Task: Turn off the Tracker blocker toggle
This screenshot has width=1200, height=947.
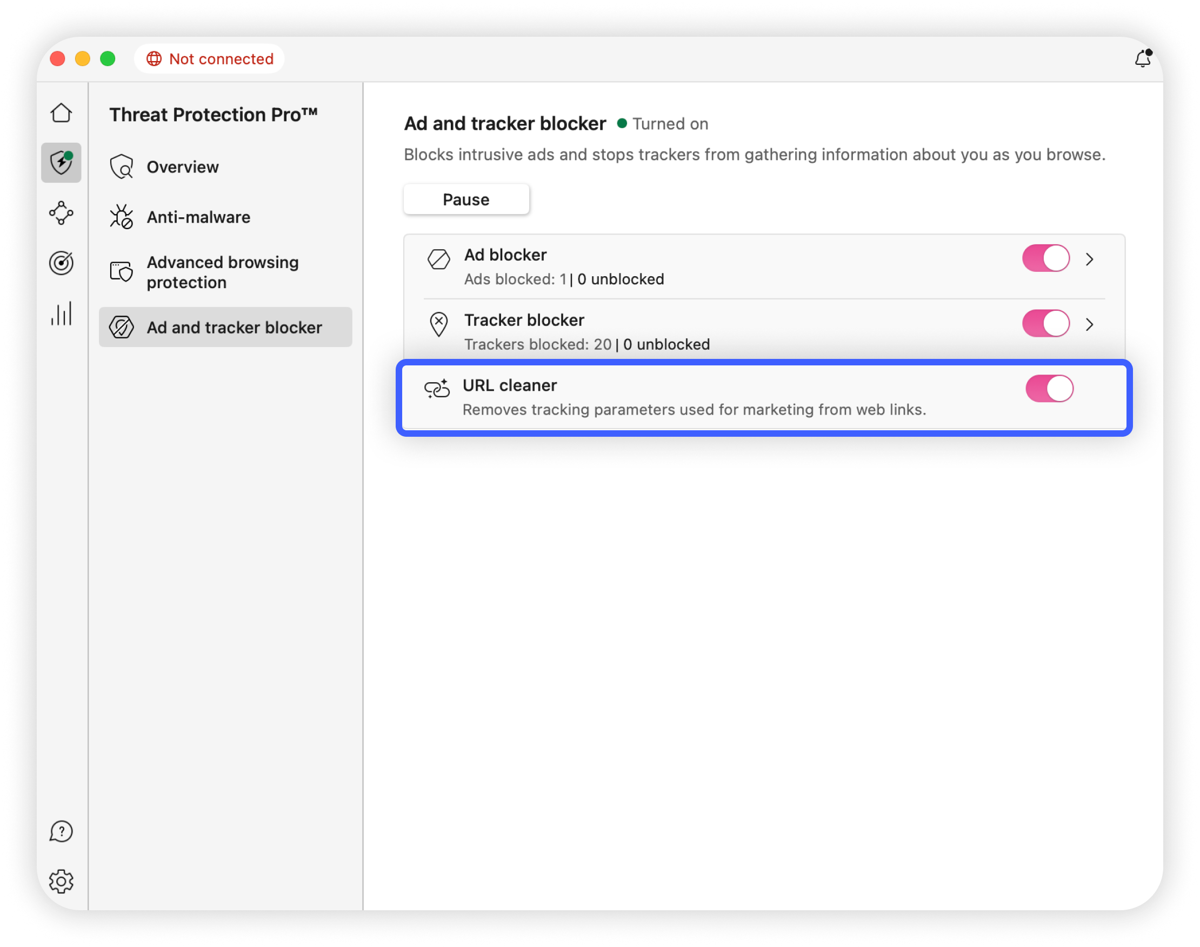Action: [x=1045, y=323]
